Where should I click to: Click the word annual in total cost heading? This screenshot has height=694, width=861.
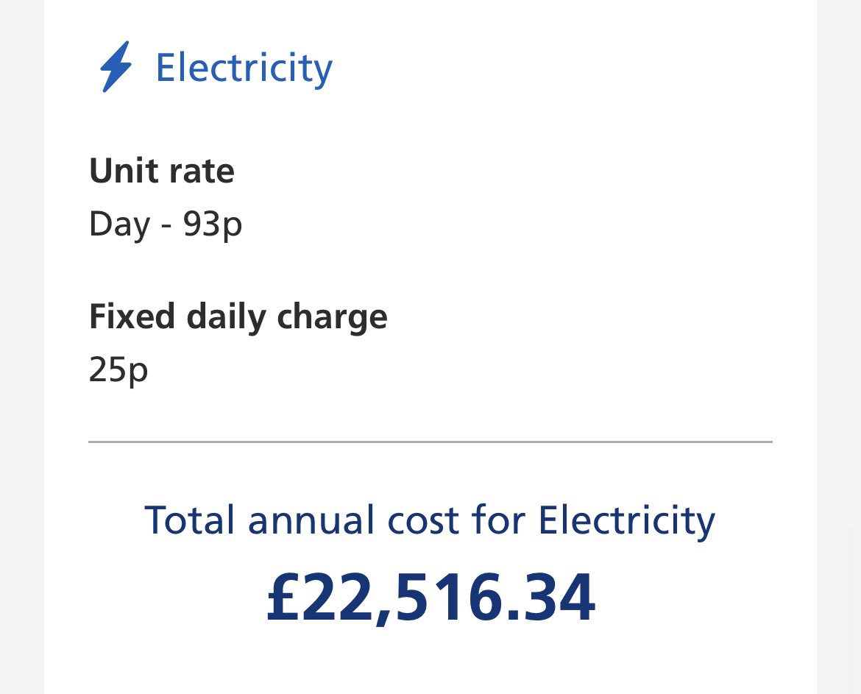click(x=311, y=520)
